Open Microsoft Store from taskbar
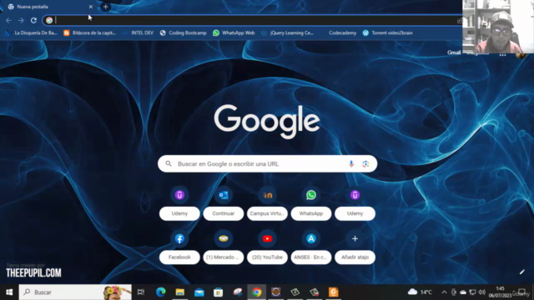 (219, 292)
